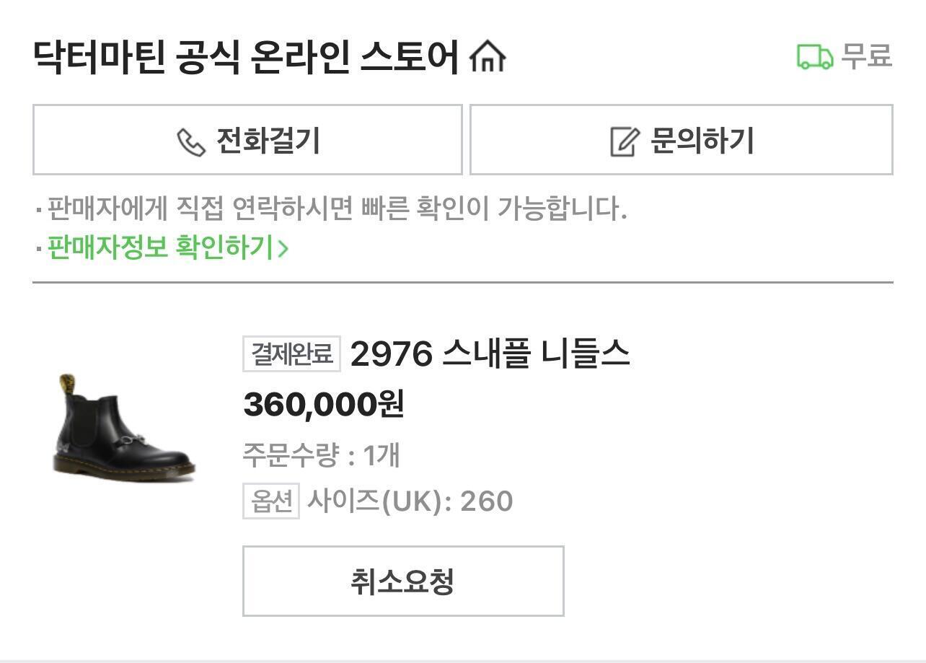Click the pencil inquiry icon
Viewport: 926px width, 663px height.
pyautogui.click(x=625, y=141)
